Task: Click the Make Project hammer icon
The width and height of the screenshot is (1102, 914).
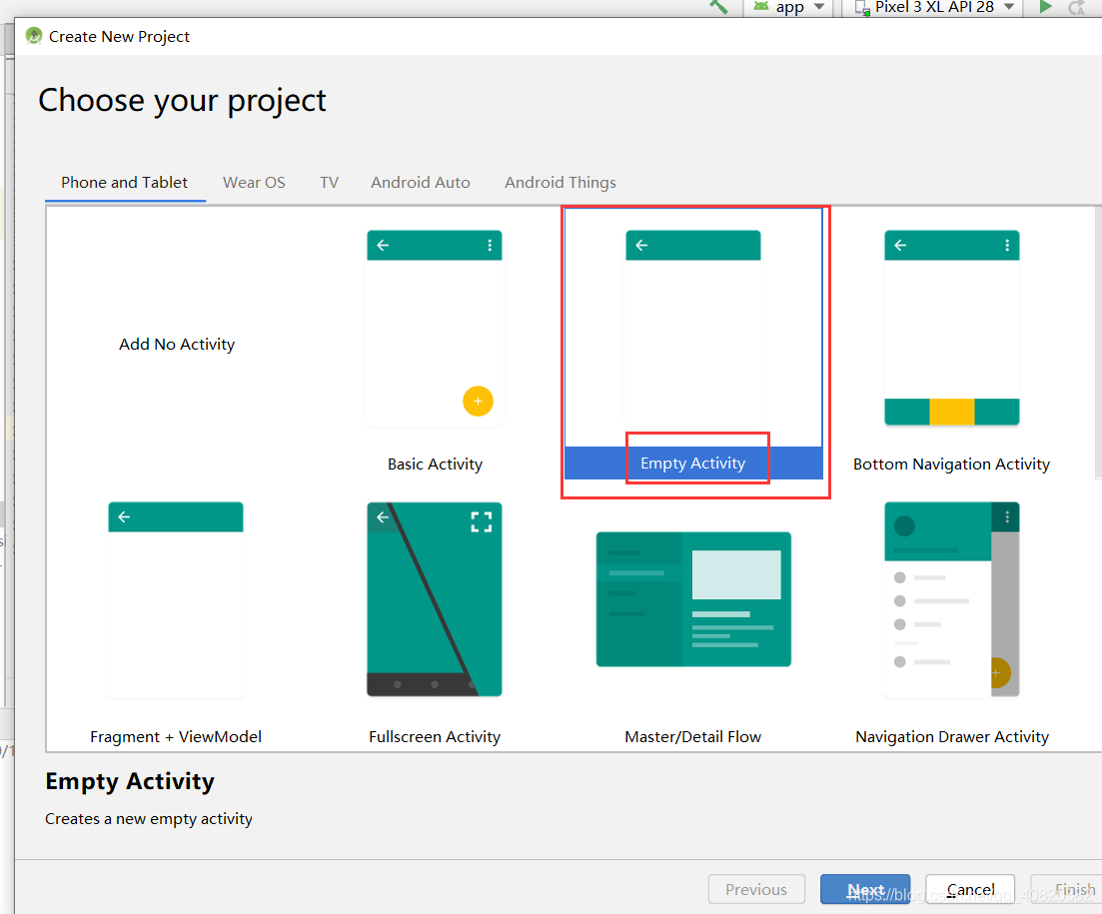Action: (x=718, y=7)
